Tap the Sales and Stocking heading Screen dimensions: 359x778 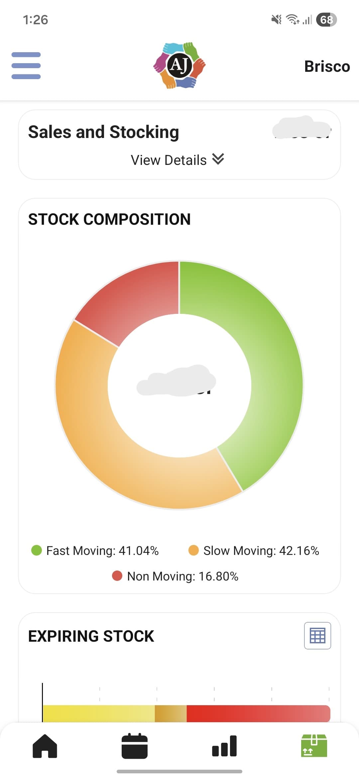(104, 131)
